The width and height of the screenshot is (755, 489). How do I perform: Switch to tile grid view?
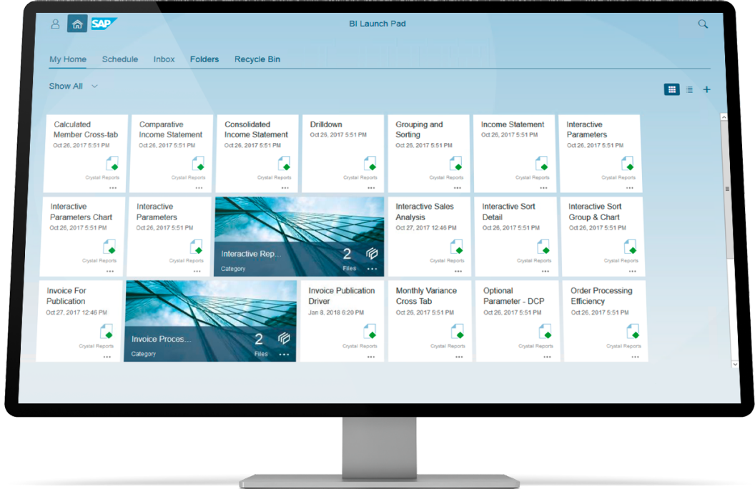[671, 89]
